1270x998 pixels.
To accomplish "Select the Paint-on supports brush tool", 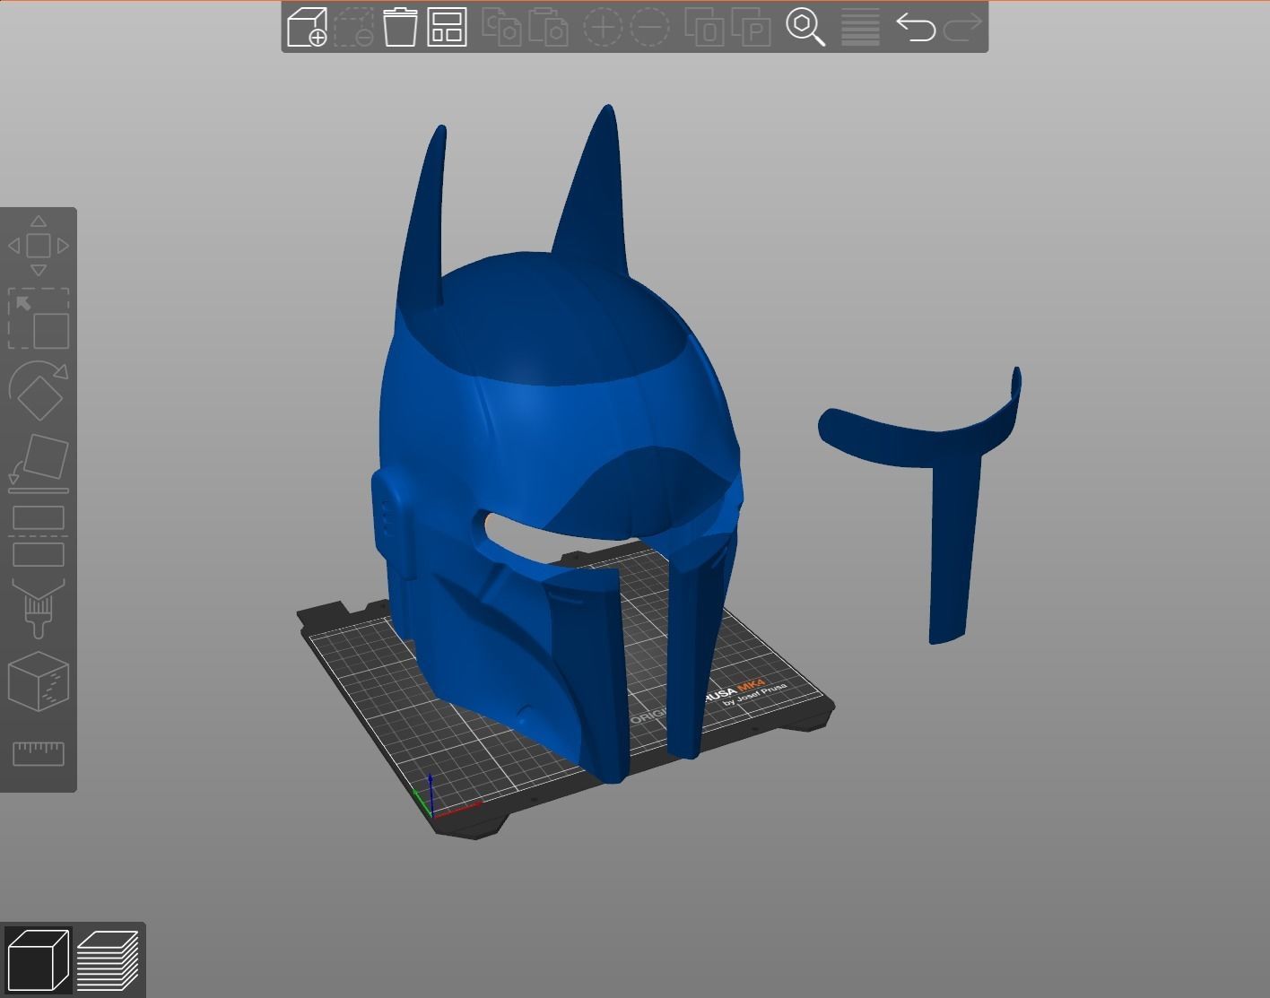I will (x=39, y=609).
